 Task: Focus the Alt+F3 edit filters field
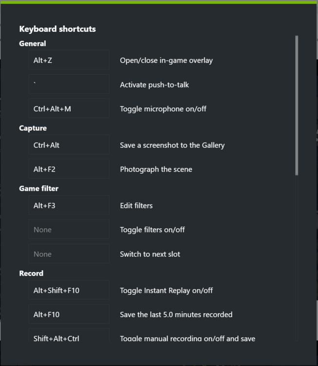click(x=69, y=205)
